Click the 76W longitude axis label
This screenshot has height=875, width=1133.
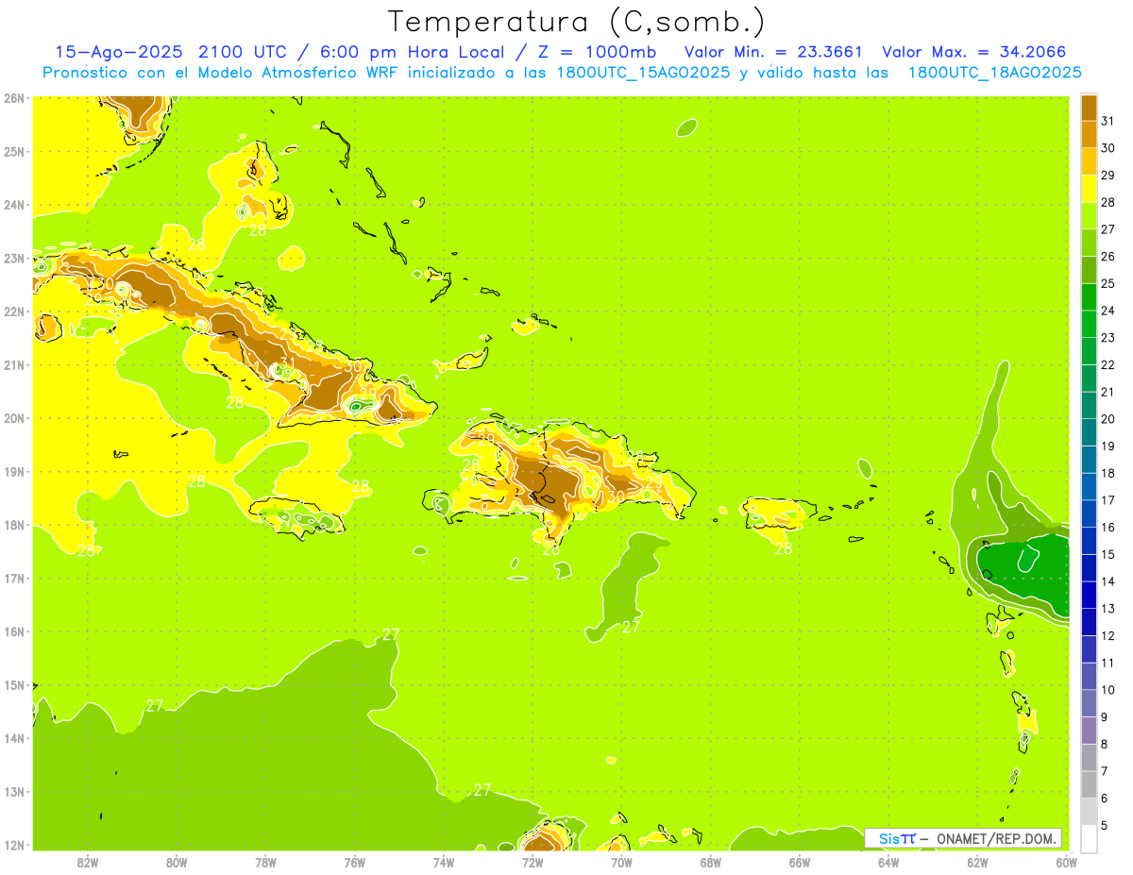click(x=355, y=861)
